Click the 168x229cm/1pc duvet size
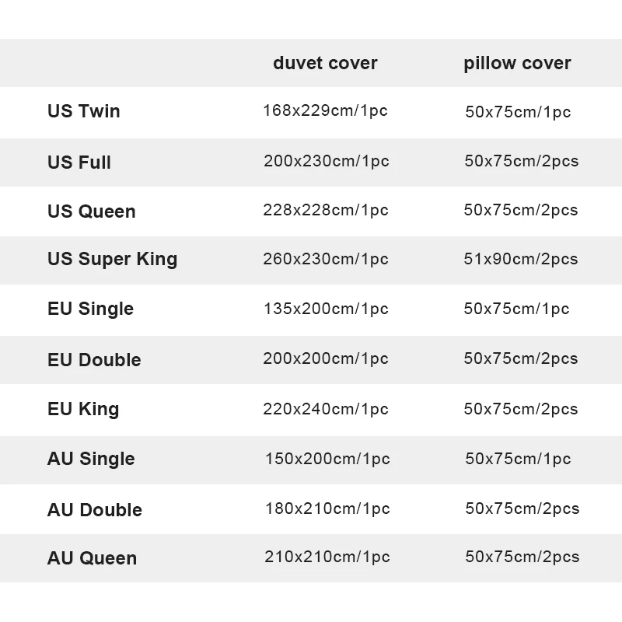This screenshot has height=622, width=622. (x=325, y=111)
